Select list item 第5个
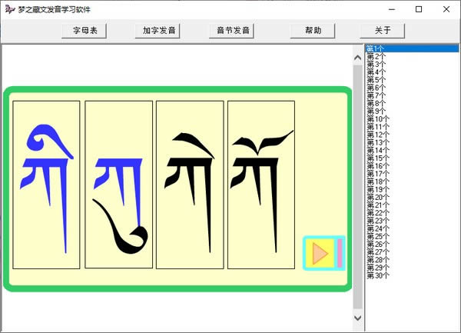 (376, 80)
